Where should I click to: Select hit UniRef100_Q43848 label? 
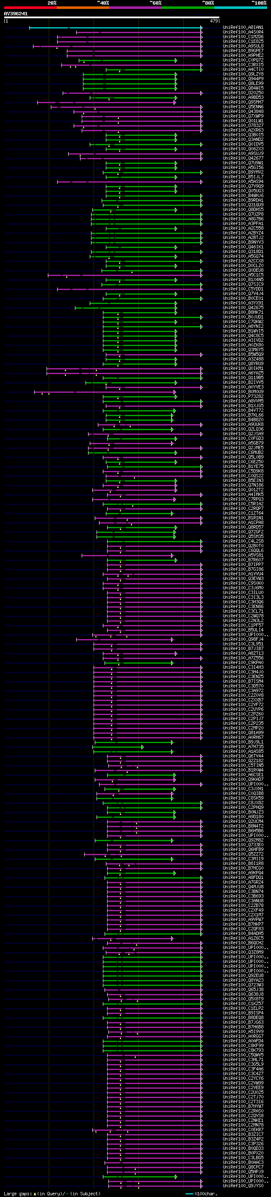tap(243, 112)
